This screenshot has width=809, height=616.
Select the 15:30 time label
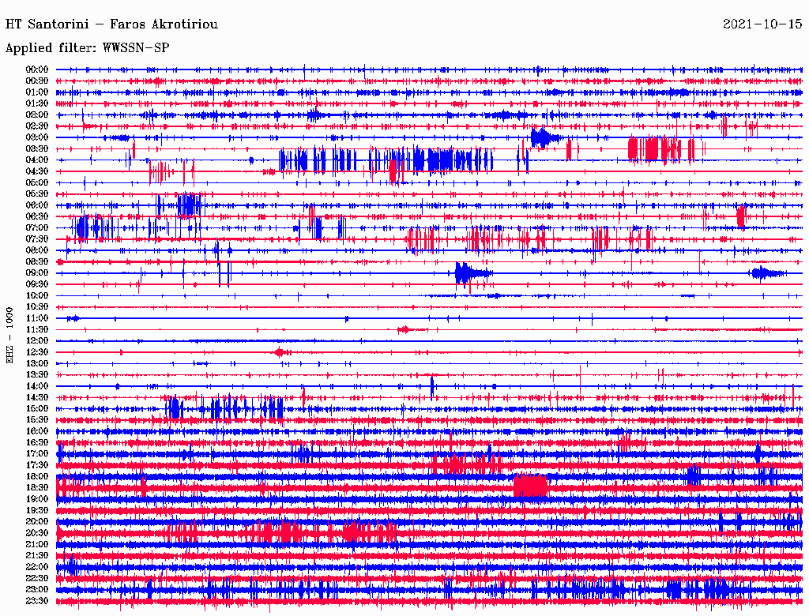click(37, 420)
